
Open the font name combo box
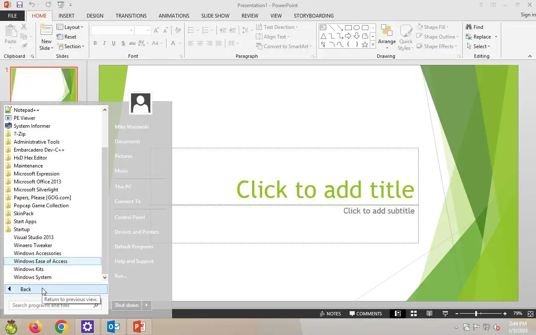(x=113, y=31)
